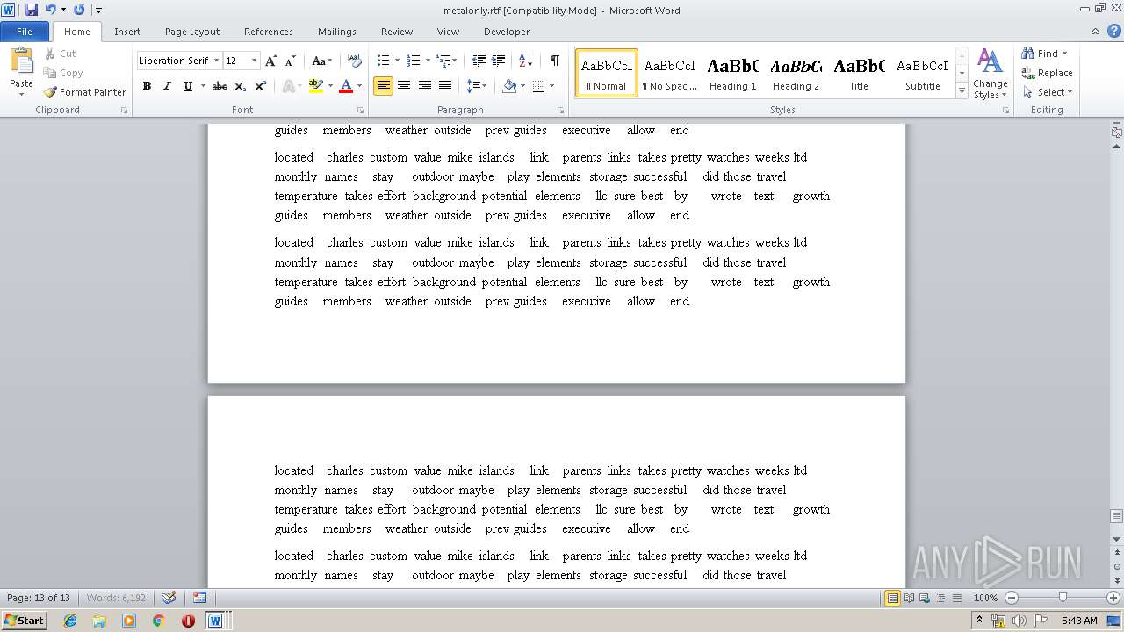Viewport: 1124px width, 632px height.
Task: Expand the Styles gallery More arrow
Action: click(962, 91)
